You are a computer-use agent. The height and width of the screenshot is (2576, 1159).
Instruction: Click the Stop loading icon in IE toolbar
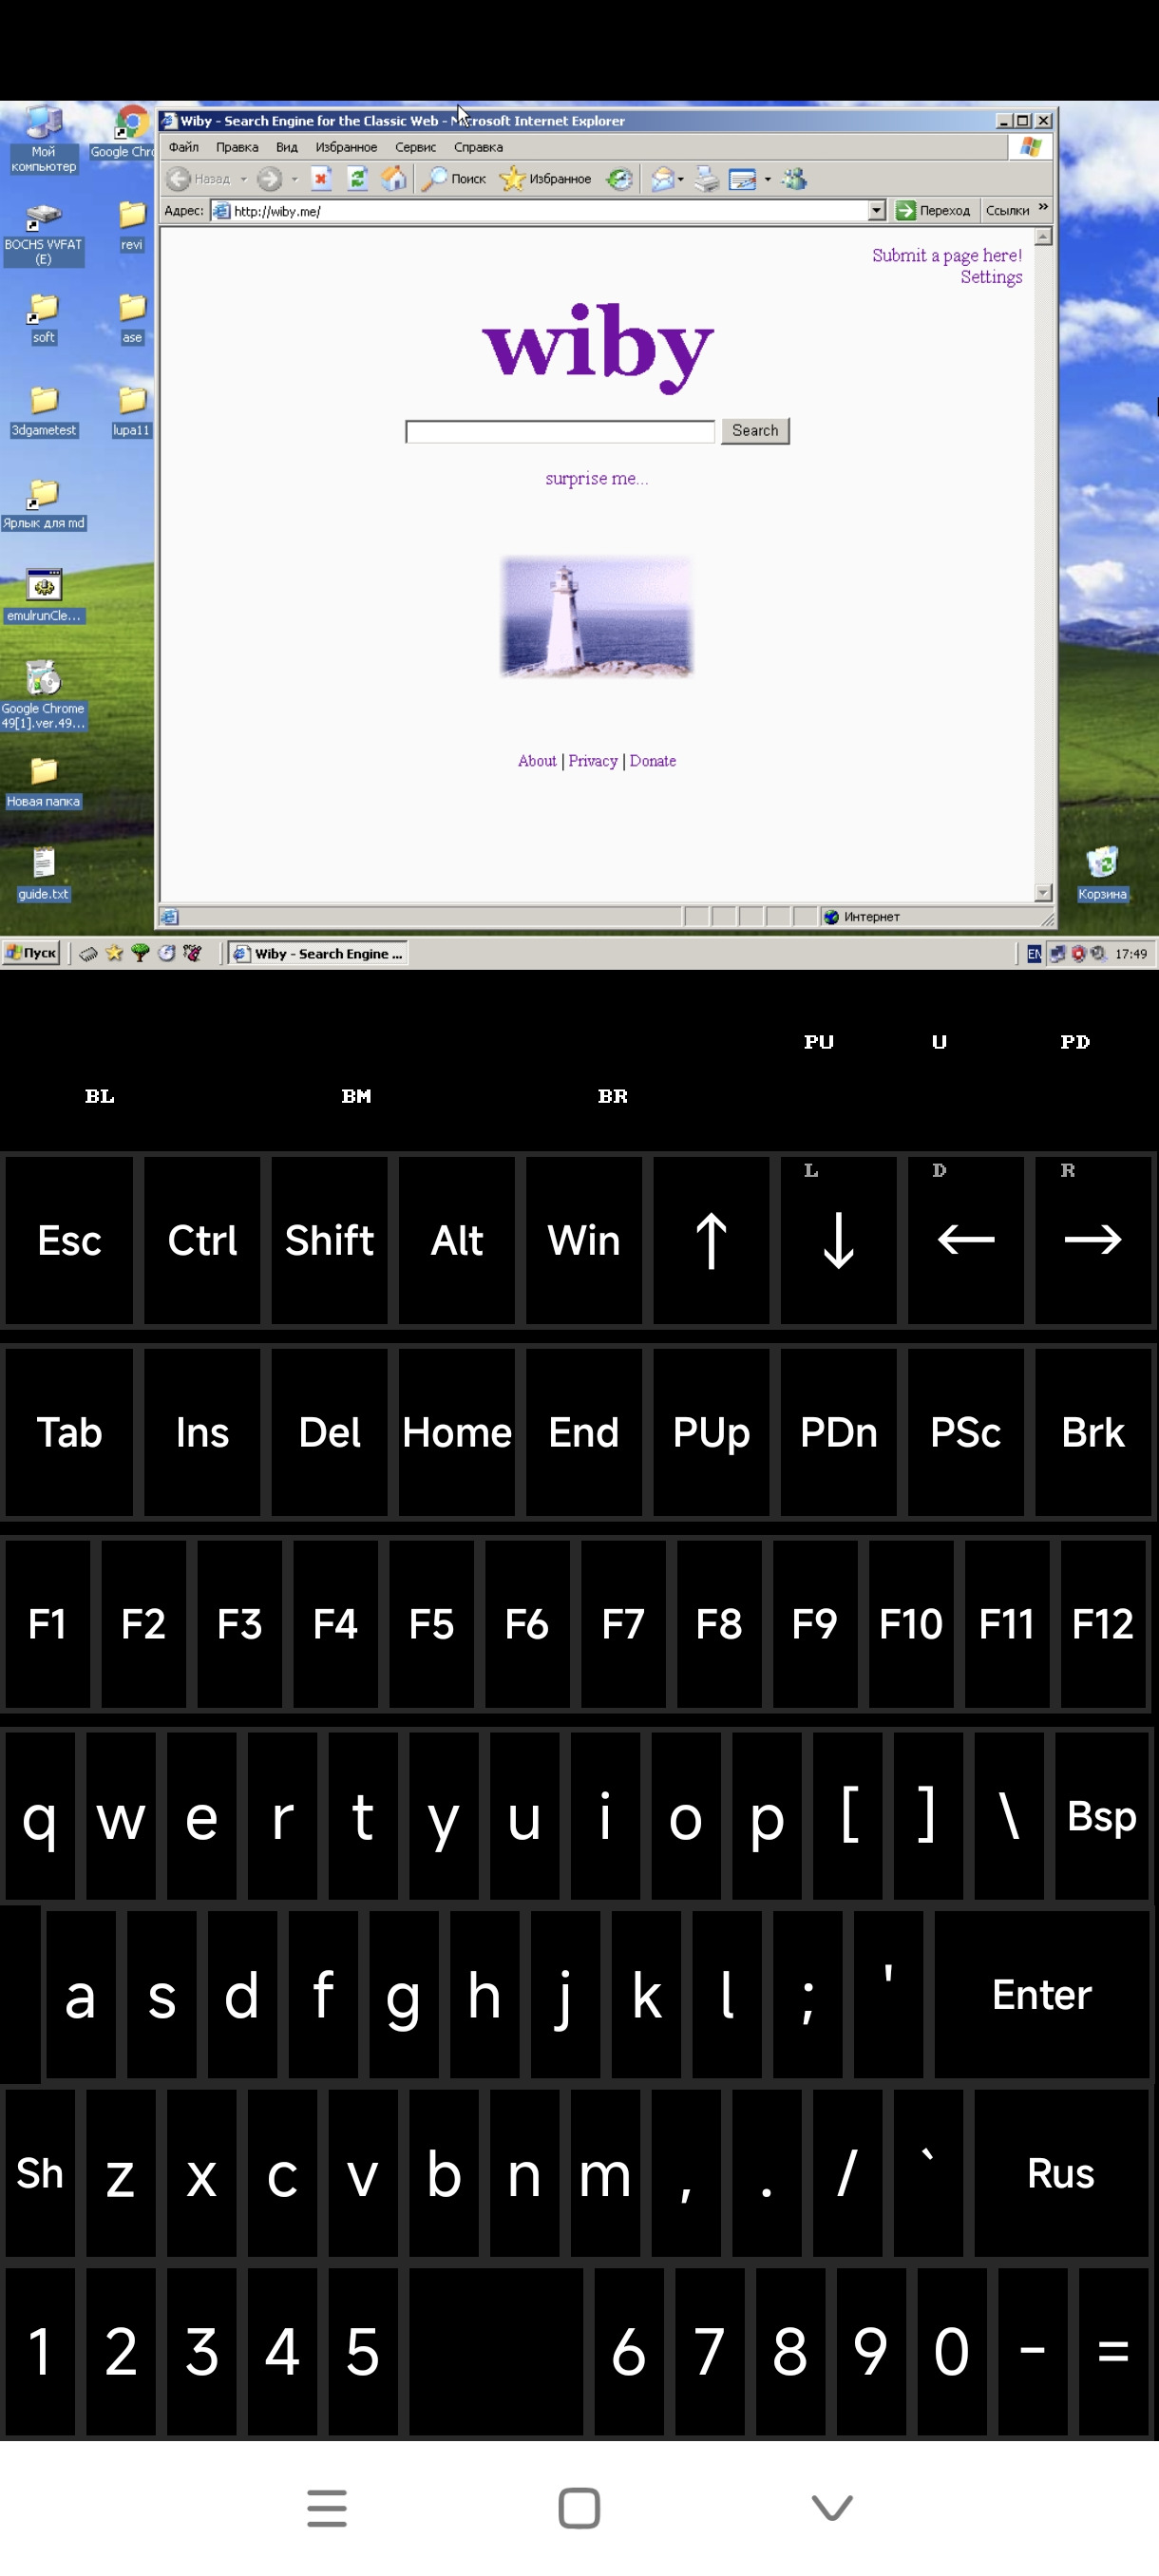click(321, 179)
